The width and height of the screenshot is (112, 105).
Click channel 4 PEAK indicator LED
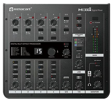(x=58, y=17)
